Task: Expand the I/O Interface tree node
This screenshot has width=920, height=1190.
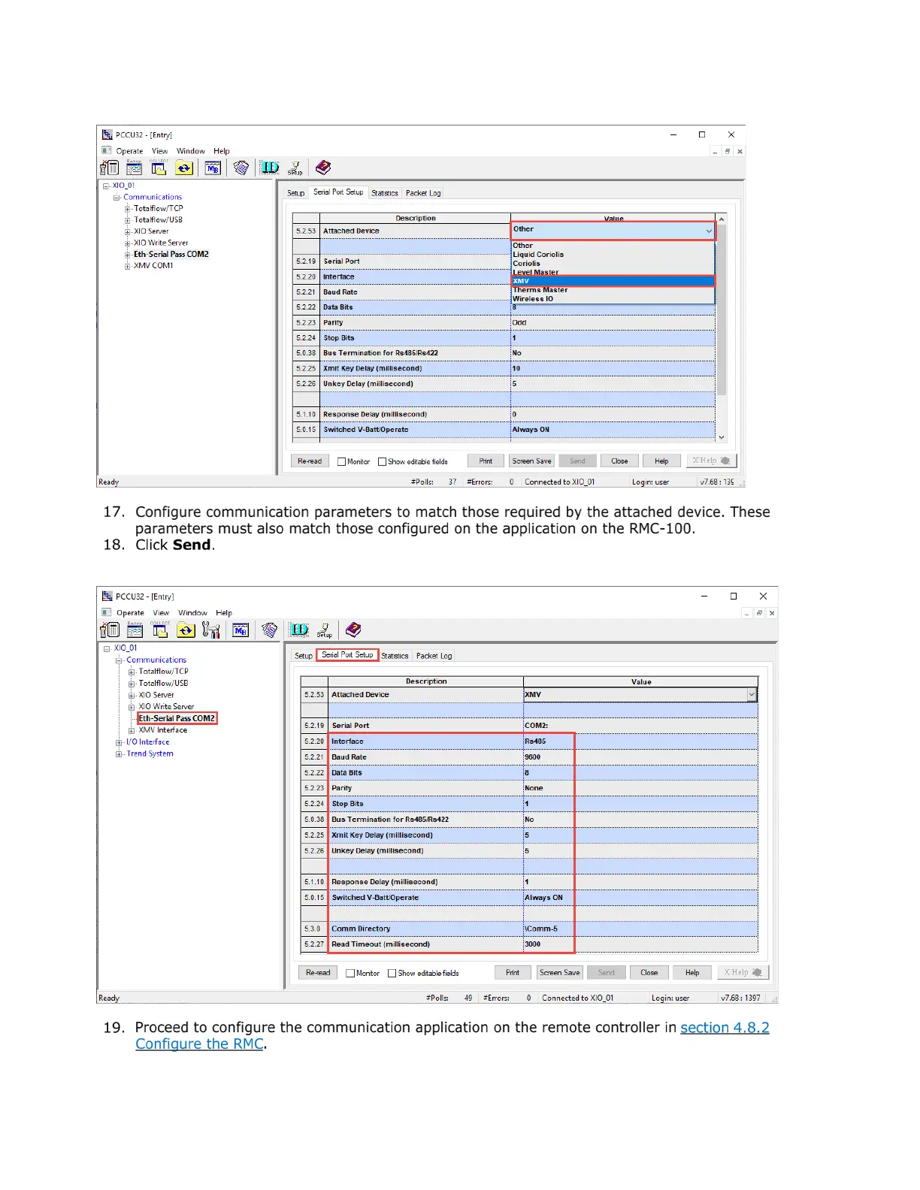Action: coord(119,742)
